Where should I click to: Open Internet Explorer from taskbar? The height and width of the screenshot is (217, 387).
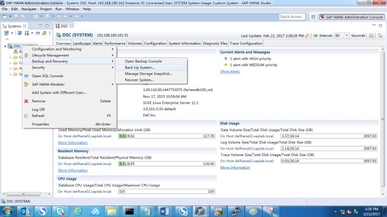pos(78,212)
